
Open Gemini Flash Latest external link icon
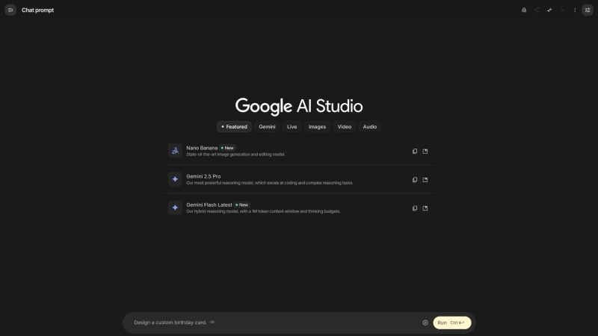pyautogui.click(x=425, y=208)
